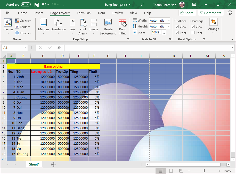Open the Effects theme dropdown
Viewport: 236px width, 174px height.
23,33
